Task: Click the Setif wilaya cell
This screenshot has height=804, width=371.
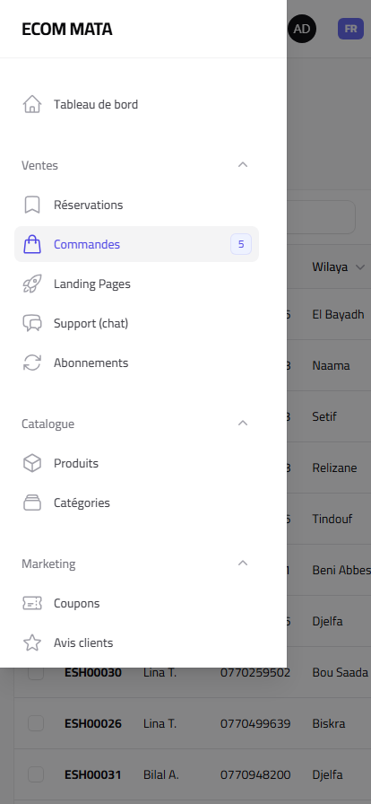Action: tap(324, 416)
